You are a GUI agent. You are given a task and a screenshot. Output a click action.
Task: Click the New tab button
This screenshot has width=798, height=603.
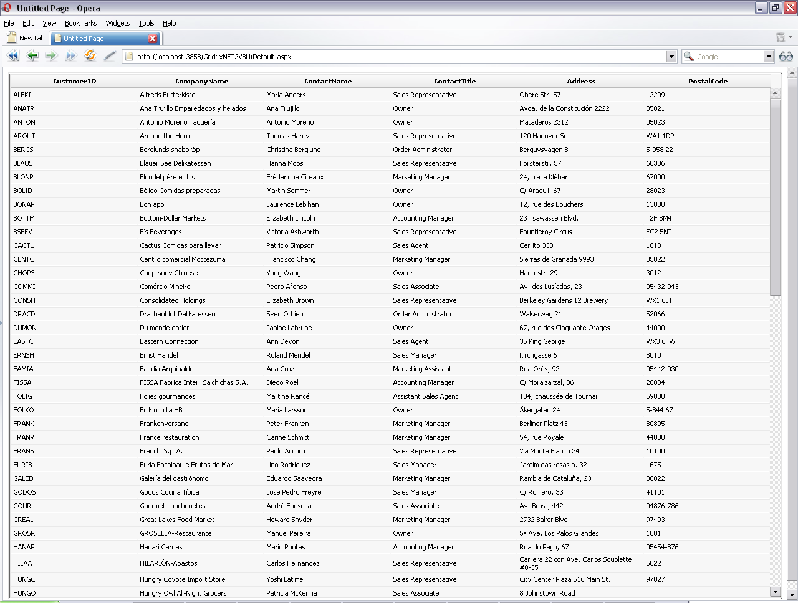pyautogui.click(x=25, y=38)
